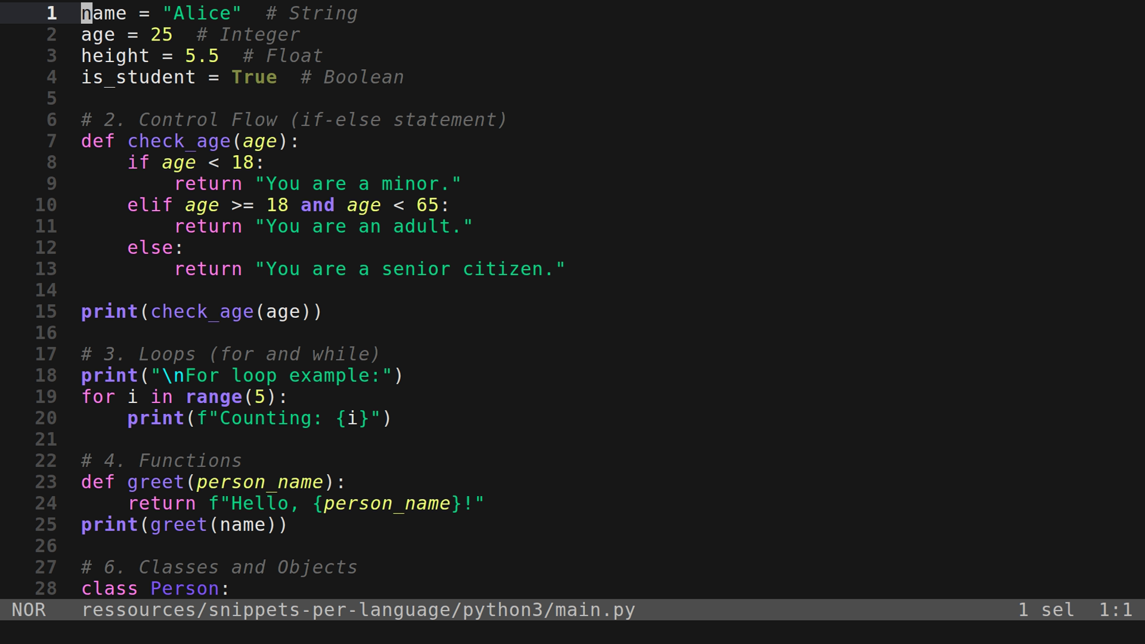The image size is (1145, 644).
Task: Click the 'range' builtin on line 19
Action: (213, 397)
